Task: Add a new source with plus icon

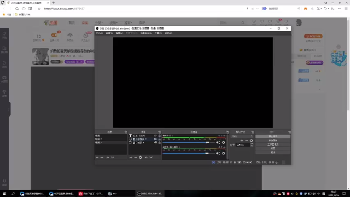Action: 131,157
